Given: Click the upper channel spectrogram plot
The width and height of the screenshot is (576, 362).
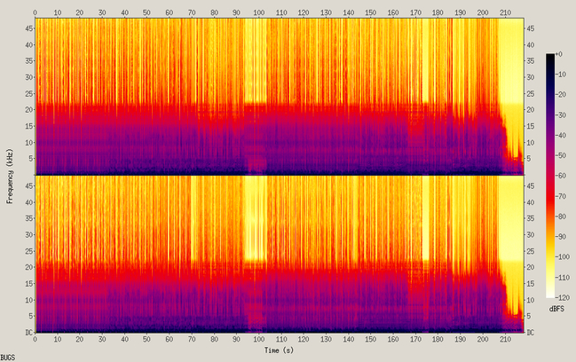Looking at the screenshot, I should [x=280, y=96].
